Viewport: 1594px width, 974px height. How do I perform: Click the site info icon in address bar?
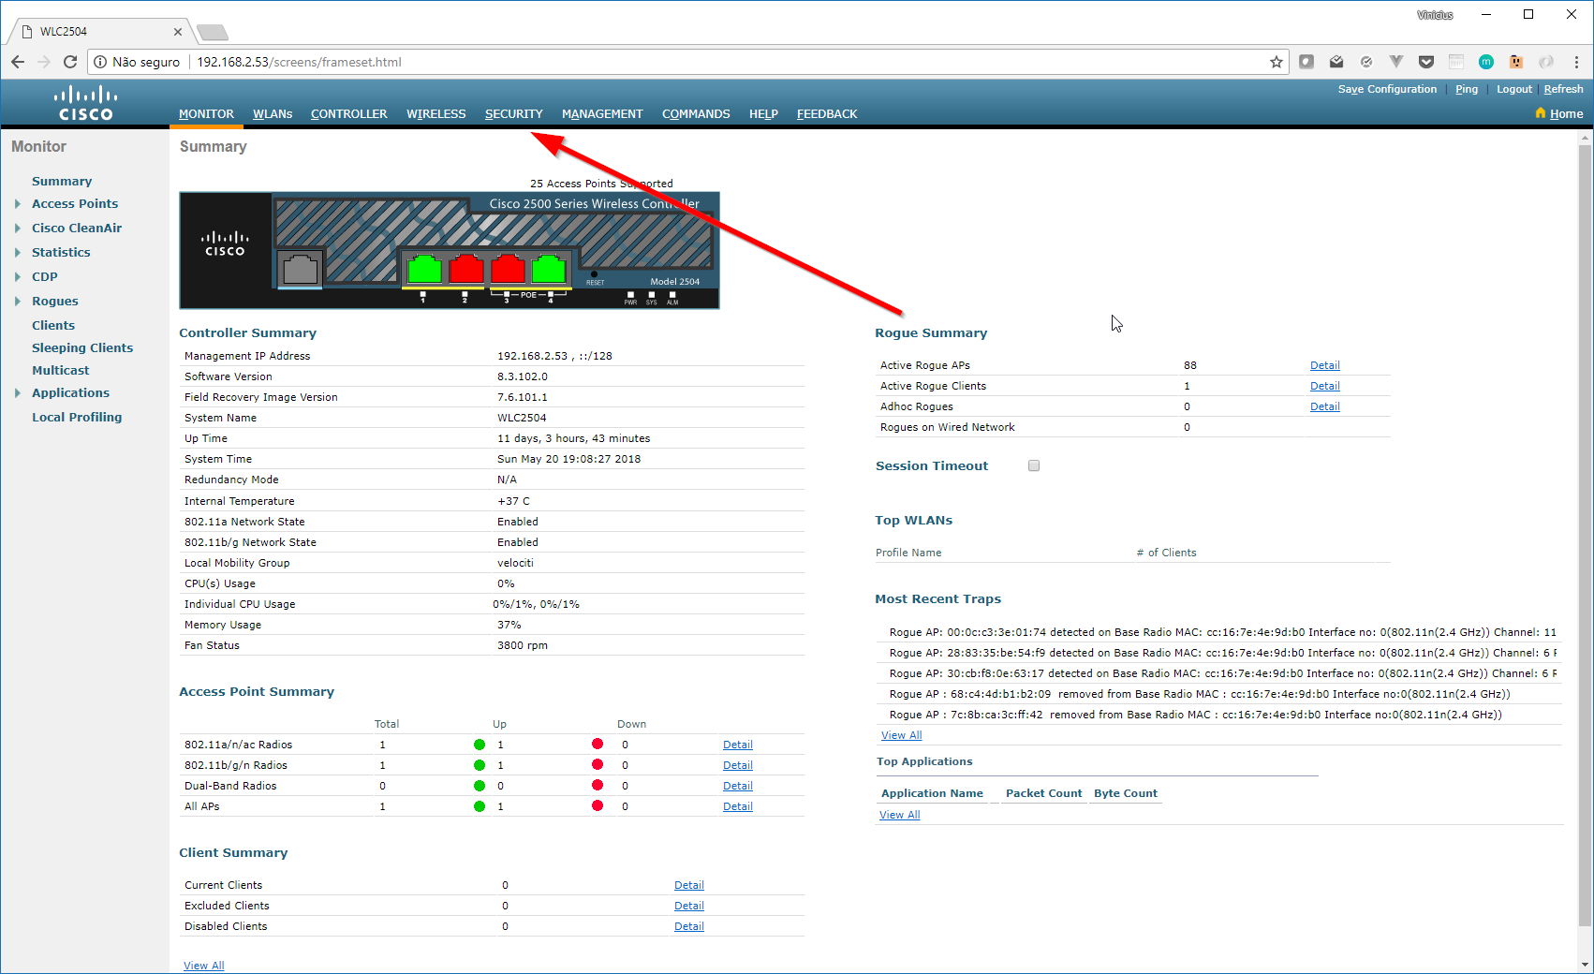tap(100, 62)
